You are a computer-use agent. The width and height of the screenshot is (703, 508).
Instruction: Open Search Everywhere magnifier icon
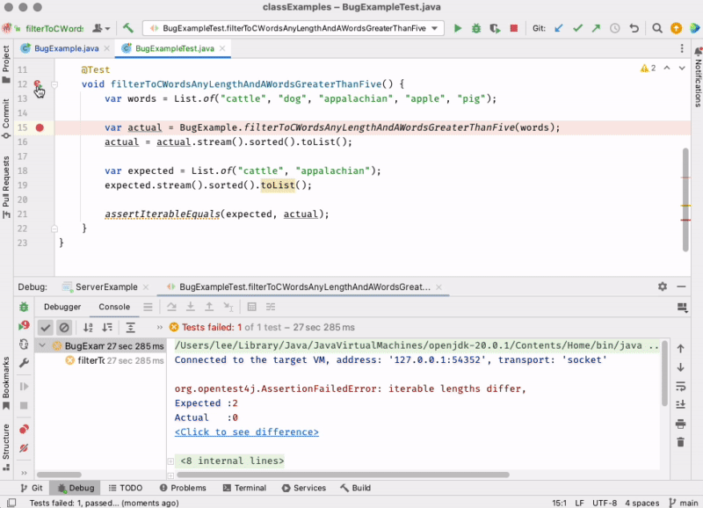657,28
